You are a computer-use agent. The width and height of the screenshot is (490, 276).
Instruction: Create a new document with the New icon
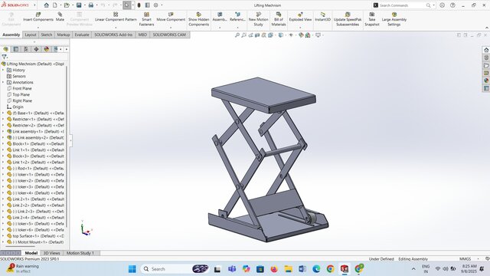coord(55,5)
